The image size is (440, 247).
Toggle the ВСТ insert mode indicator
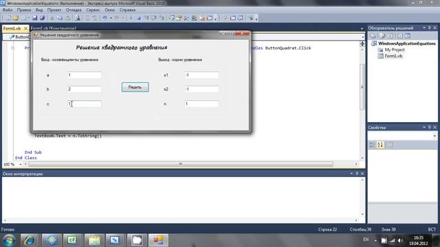coord(432,229)
